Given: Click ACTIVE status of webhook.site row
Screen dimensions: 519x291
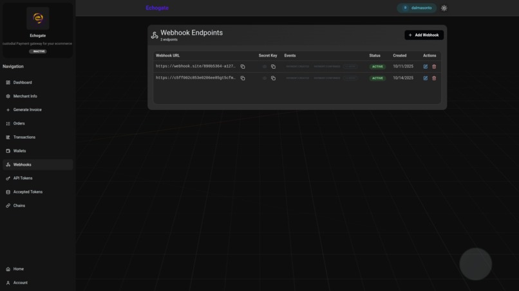Looking at the screenshot, I should (377, 66).
